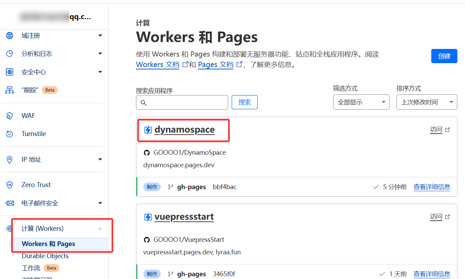Click external link icon beside dynamospace 访问

(448, 130)
